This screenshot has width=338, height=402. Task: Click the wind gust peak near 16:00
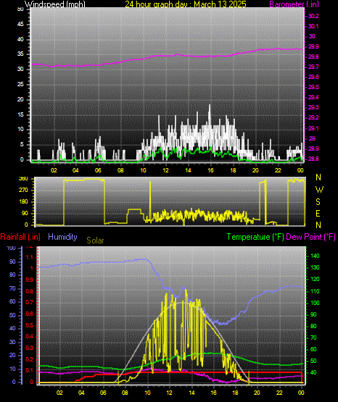tap(210, 106)
